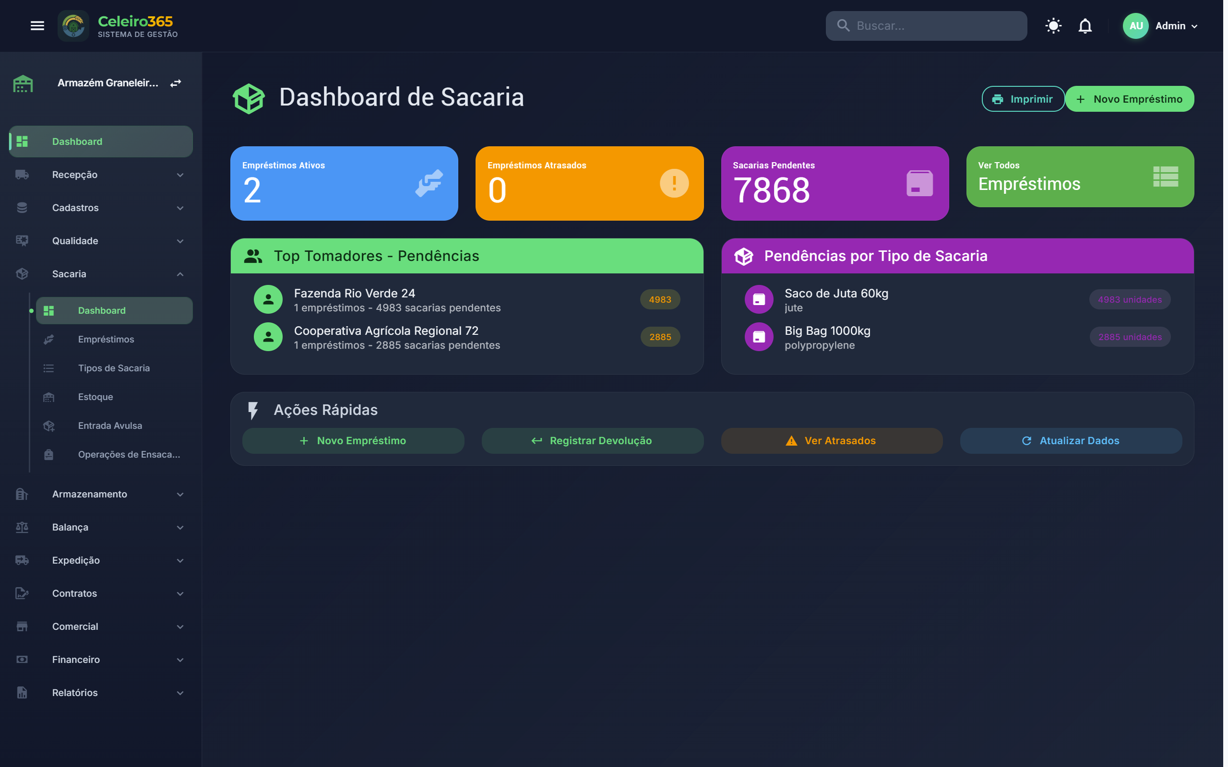
Task: Toggle the light/dark theme sun icon
Action: [1053, 26]
